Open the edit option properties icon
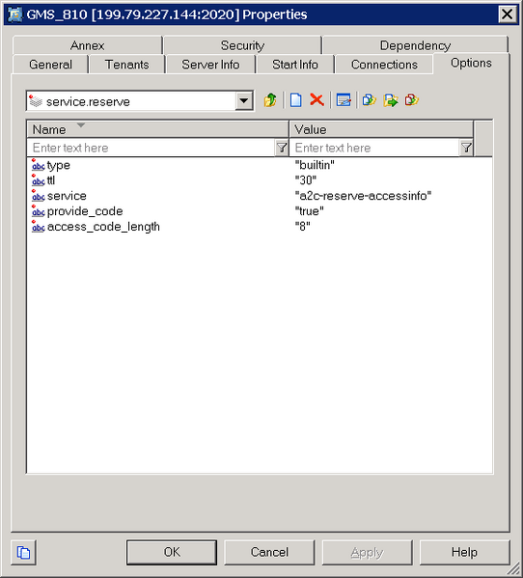The image size is (523, 578). 344,100
